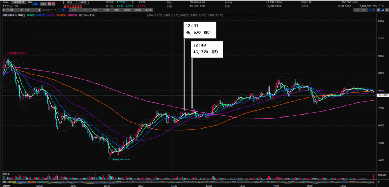Select the 60本 period tab

(116, 10)
